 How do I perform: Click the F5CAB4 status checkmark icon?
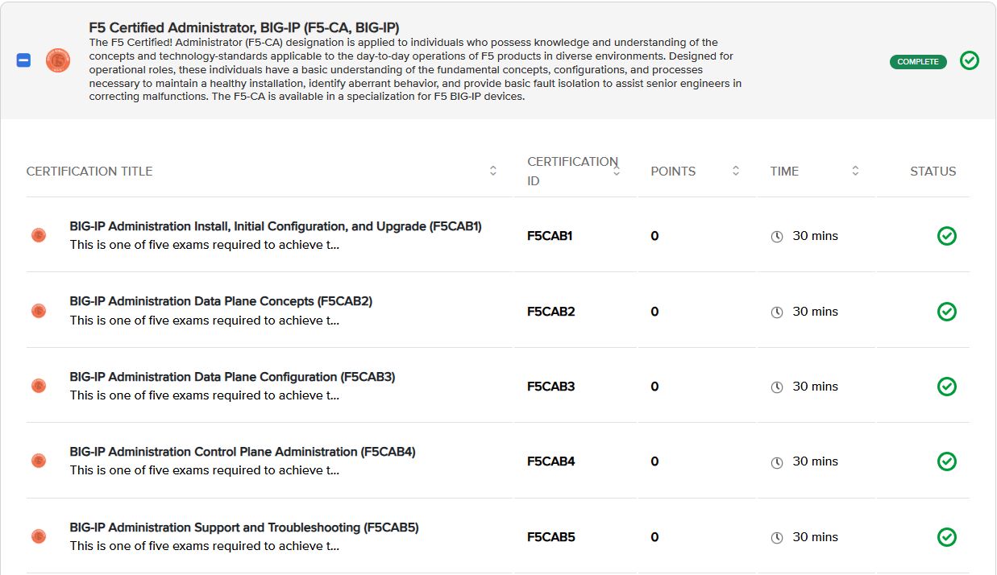(x=947, y=461)
